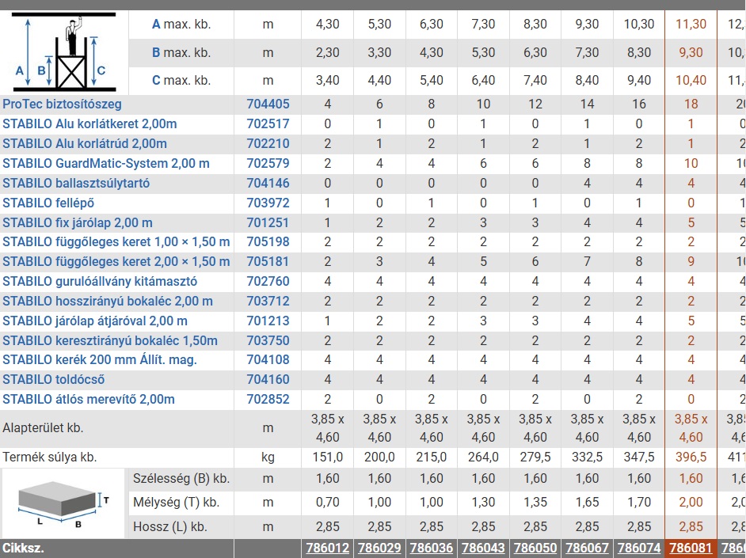
Task: Select the Mélység (T) kb. label
Action: pyautogui.click(x=176, y=503)
